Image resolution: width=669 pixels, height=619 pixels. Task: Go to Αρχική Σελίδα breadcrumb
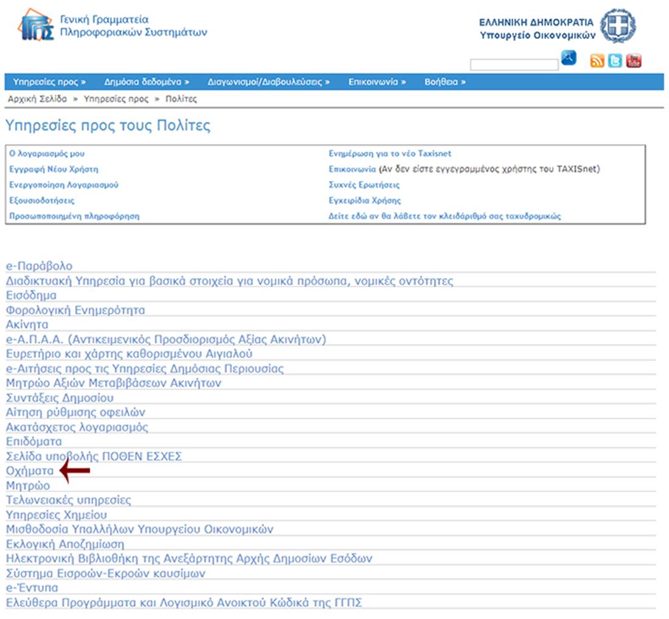[x=37, y=99]
